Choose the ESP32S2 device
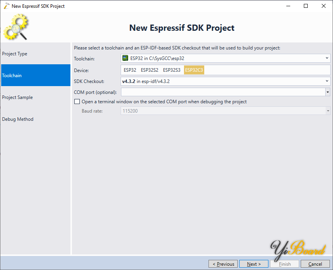This screenshot has width=333, height=270. tap(149, 70)
